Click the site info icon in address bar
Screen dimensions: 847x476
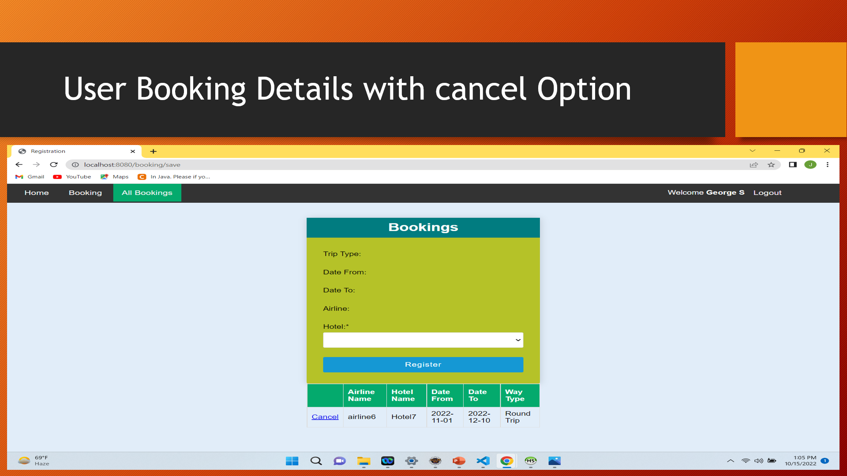[75, 165]
